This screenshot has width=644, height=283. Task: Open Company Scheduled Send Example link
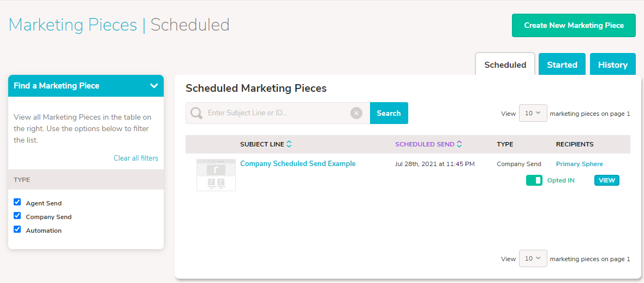point(298,164)
